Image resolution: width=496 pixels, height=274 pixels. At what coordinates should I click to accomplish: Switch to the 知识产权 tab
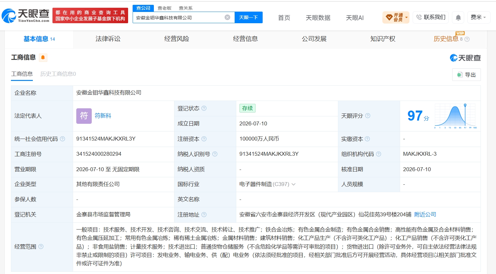pos(383,39)
